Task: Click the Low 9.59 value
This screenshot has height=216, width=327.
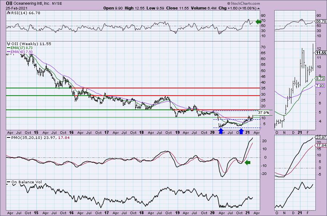Action: pos(155,8)
